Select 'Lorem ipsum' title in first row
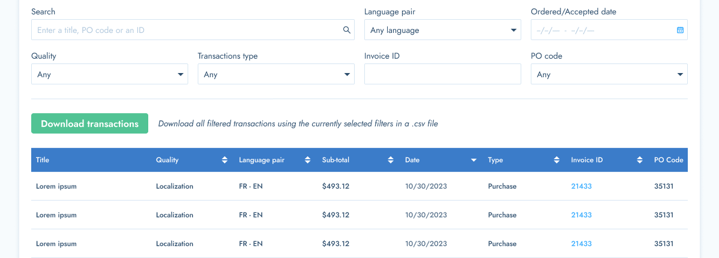719x258 pixels. point(56,186)
